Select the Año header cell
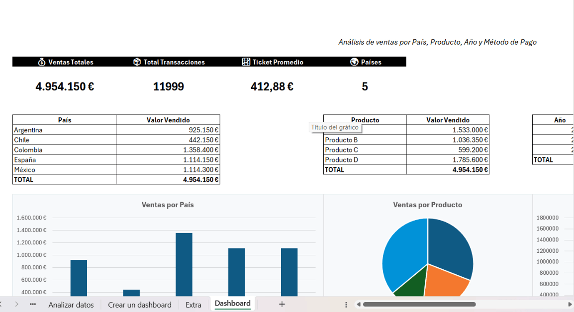Viewport: 574px width, 312px height. pos(553,120)
